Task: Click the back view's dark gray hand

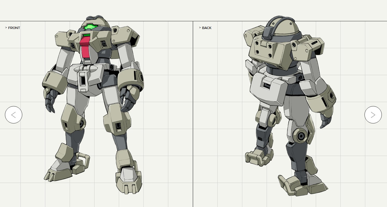Action: pos(325,121)
